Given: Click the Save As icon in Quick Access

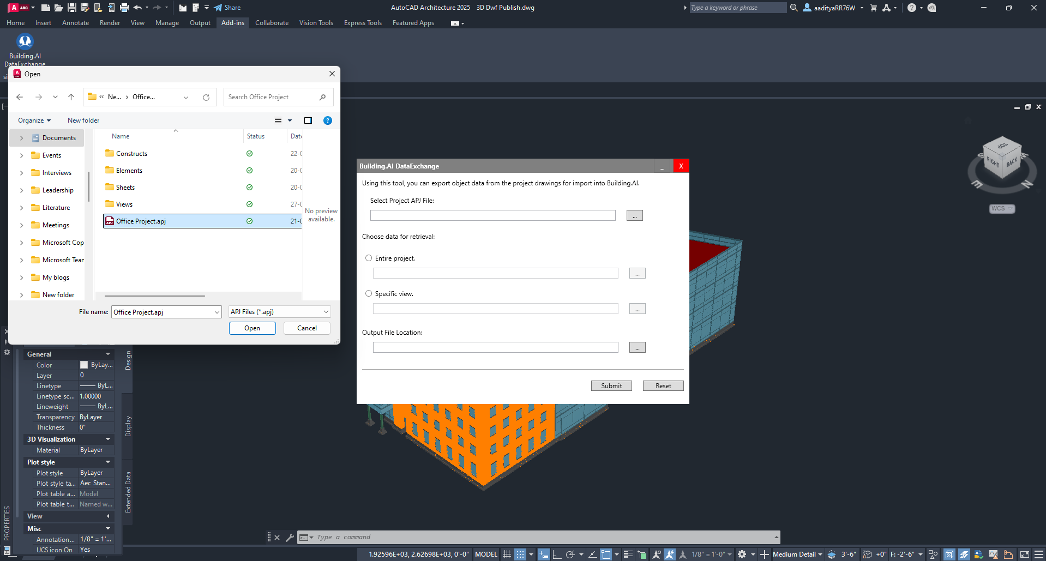Looking at the screenshot, I should (85, 8).
